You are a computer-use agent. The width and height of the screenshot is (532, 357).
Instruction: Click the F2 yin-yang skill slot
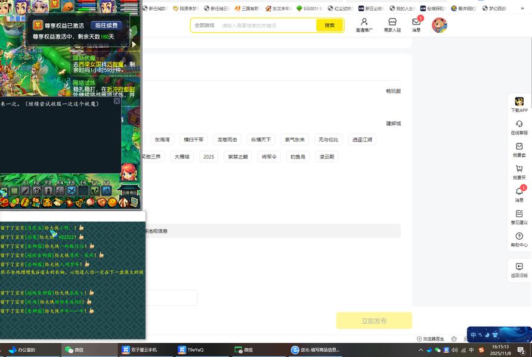click(x=36, y=190)
